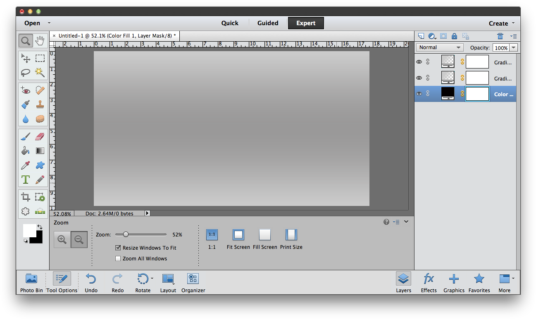Screen dimensions: 536x319
Task: Select the Clone Stamp tool
Action: [x=40, y=104]
